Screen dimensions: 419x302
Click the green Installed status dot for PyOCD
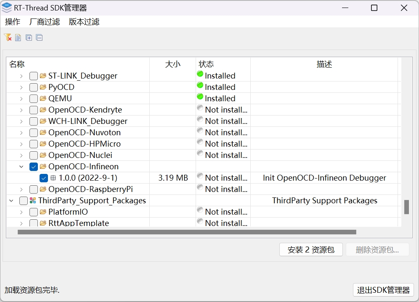click(x=200, y=85)
